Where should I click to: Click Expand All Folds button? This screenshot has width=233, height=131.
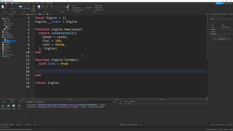coord(99,8)
